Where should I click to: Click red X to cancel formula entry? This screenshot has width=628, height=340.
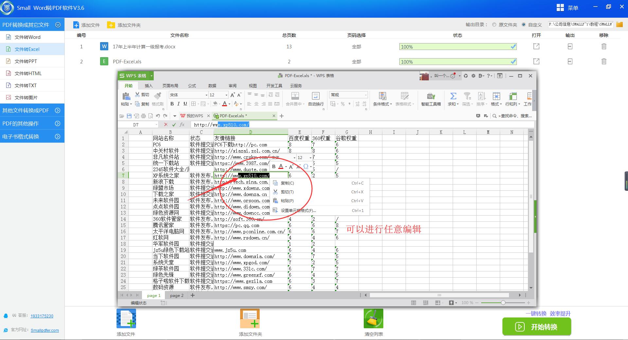166,124
